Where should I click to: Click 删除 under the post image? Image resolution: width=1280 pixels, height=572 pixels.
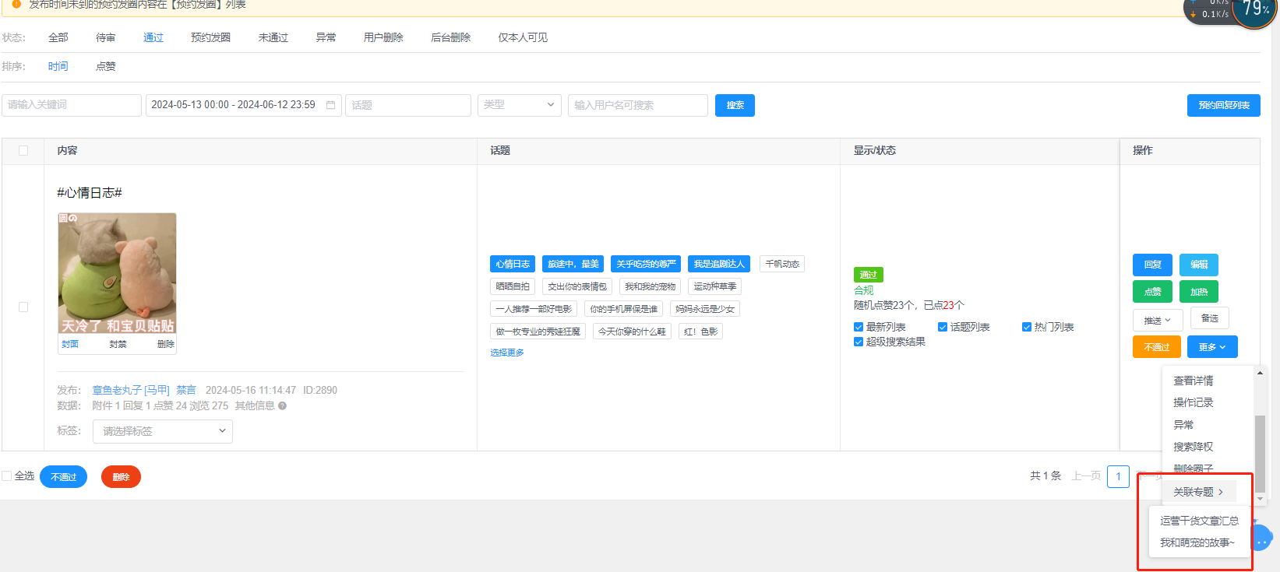coord(166,344)
